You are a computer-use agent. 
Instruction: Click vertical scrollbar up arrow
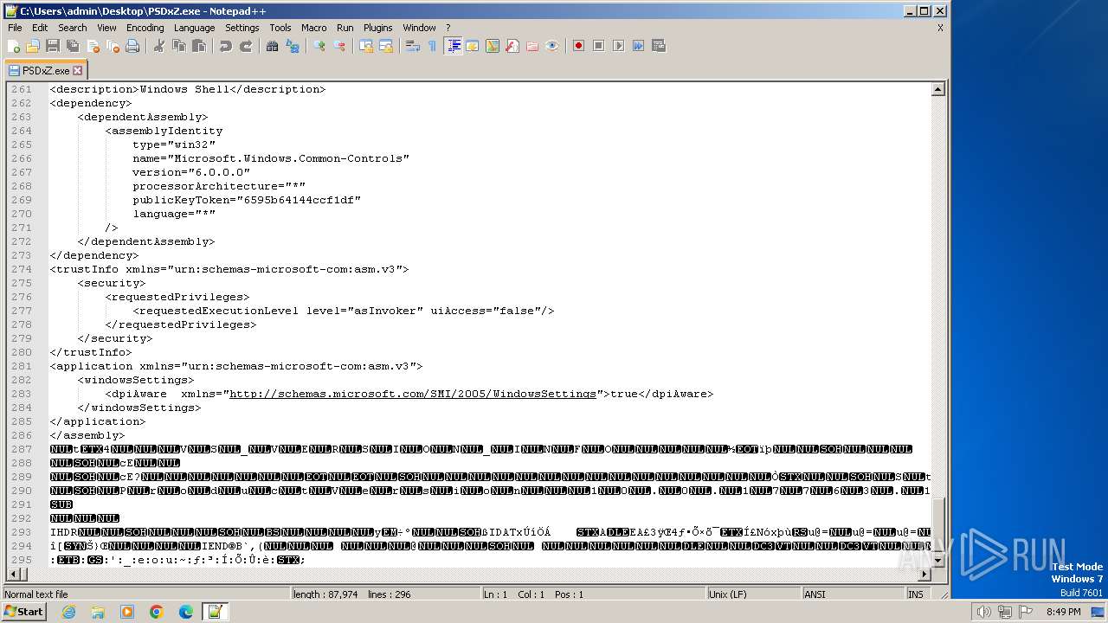937,89
